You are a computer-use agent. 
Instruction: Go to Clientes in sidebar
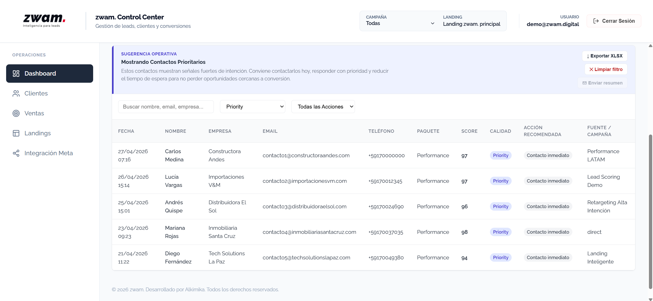[x=50, y=93]
